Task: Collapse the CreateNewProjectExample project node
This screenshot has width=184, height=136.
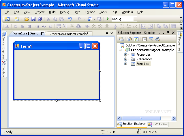Action: pos(120,50)
